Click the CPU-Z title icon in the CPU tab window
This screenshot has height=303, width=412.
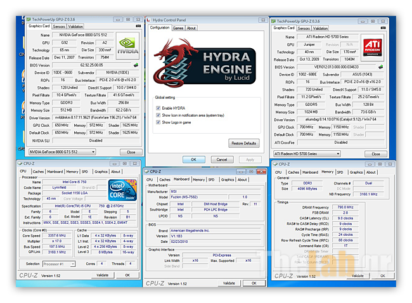click(20, 164)
